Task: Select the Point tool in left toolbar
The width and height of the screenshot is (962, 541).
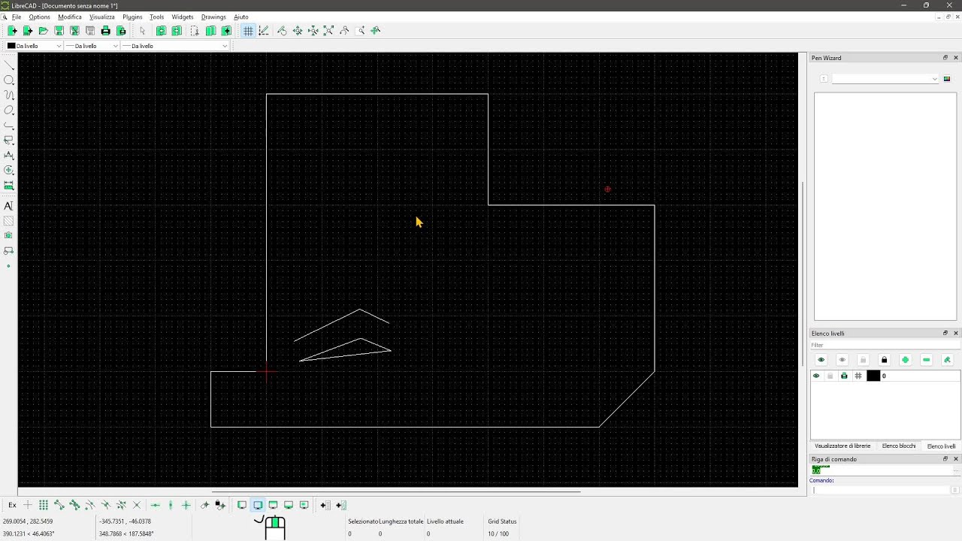Action: click(x=9, y=266)
